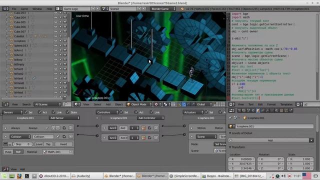Select the Scene properties tab icon
This screenshot has width=320, height=180.
pyautogui.click(x=248, y=110)
